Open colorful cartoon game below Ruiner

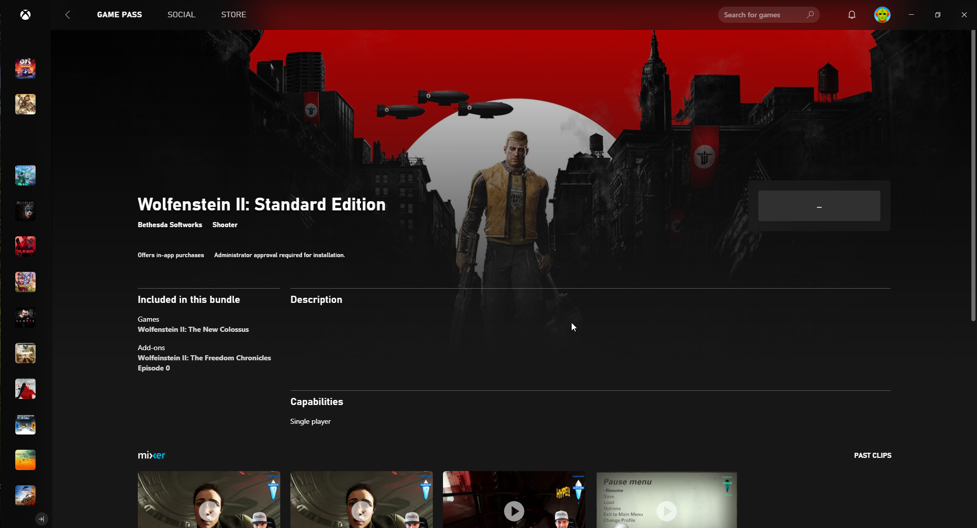(25, 282)
